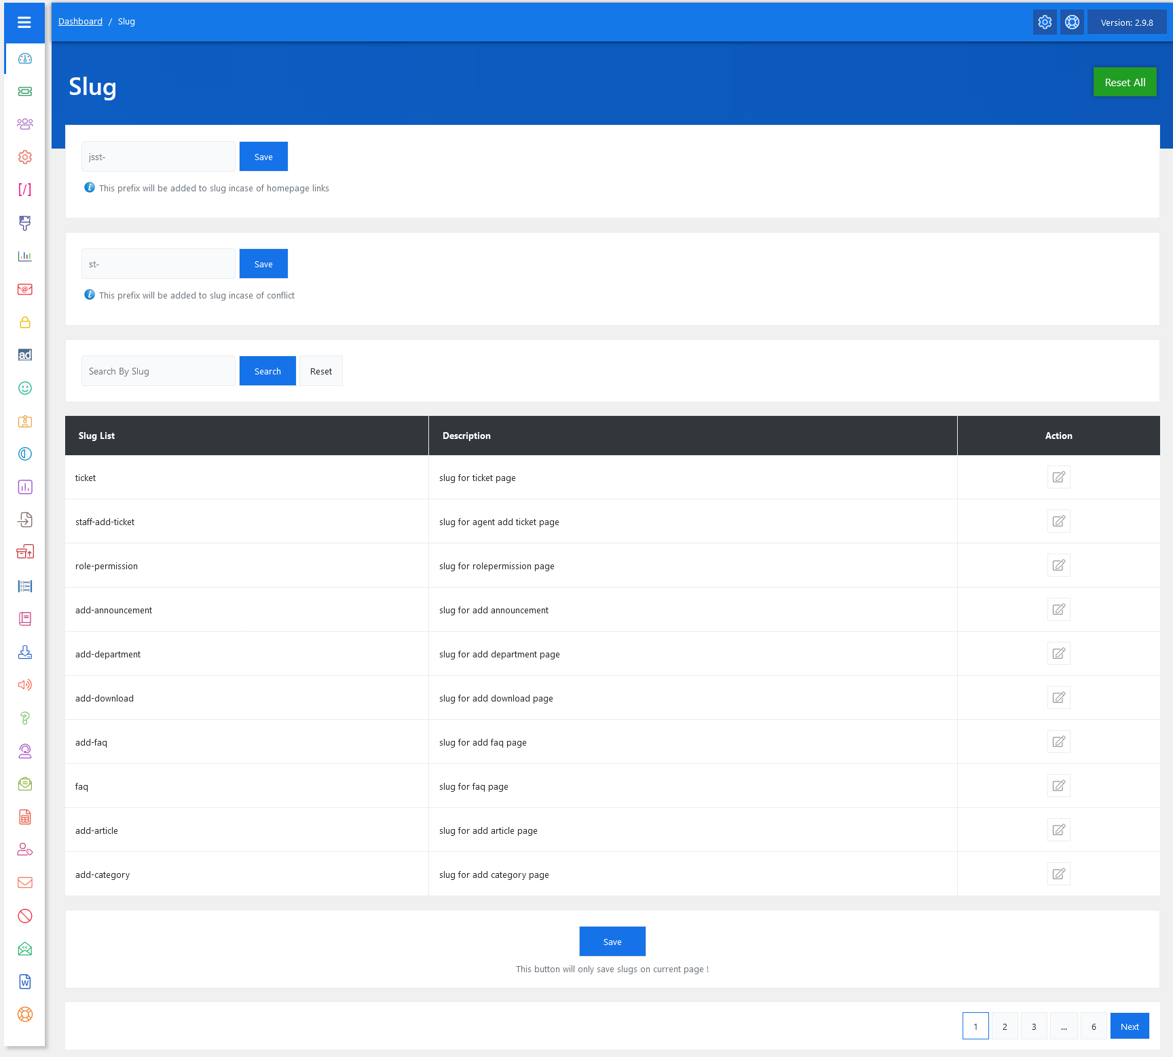Click the green ticket icon in sidebar
The image size is (1173, 1057).
pyautogui.click(x=25, y=92)
